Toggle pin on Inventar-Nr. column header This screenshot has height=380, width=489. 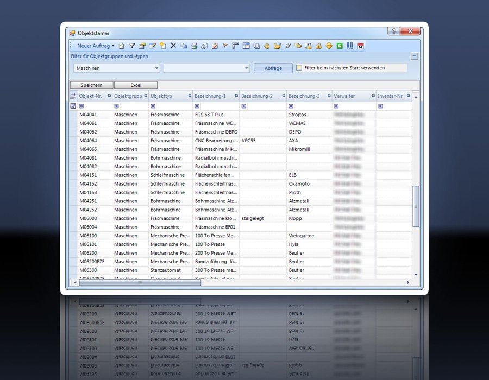point(408,96)
